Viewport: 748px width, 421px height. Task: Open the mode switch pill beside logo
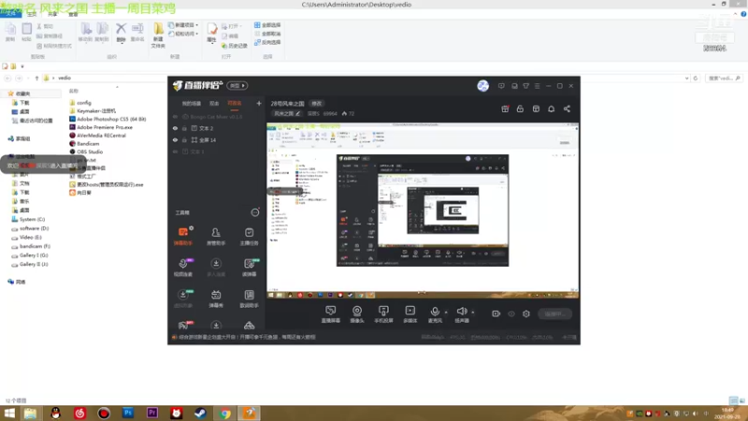click(x=237, y=85)
